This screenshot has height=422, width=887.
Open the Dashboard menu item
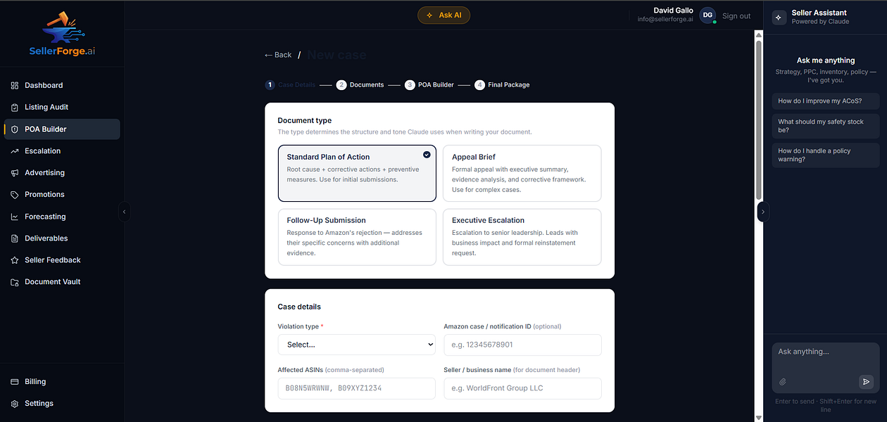[62, 85]
